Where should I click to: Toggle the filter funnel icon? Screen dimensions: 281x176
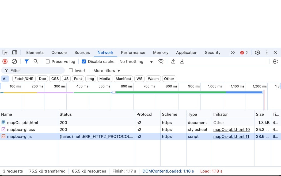click(26, 62)
